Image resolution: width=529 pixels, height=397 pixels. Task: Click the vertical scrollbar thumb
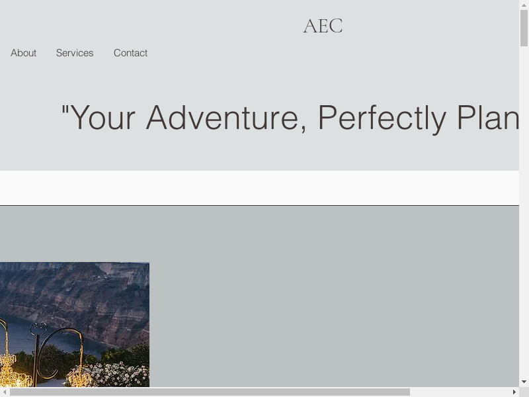(x=524, y=28)
